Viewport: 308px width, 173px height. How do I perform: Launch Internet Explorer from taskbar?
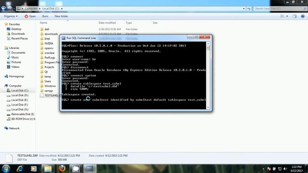tap(20, 169)
